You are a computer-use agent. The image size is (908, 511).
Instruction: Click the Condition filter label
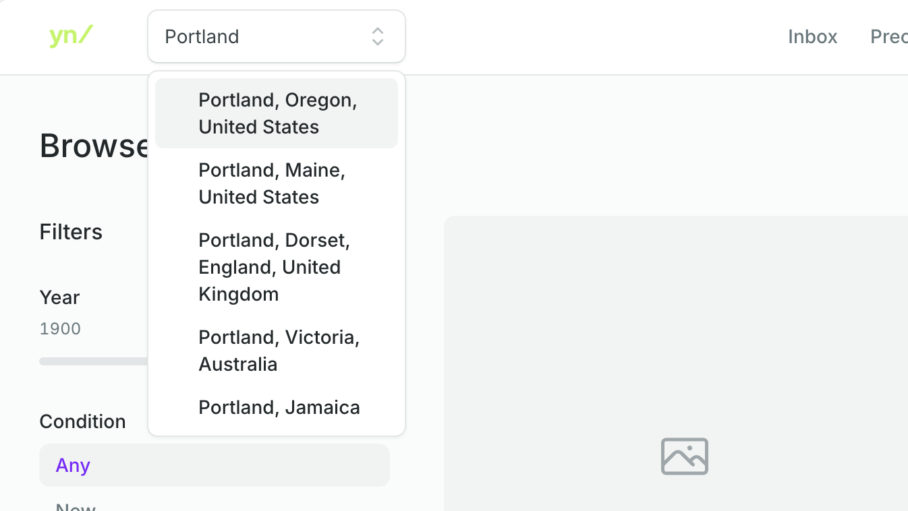82,421
